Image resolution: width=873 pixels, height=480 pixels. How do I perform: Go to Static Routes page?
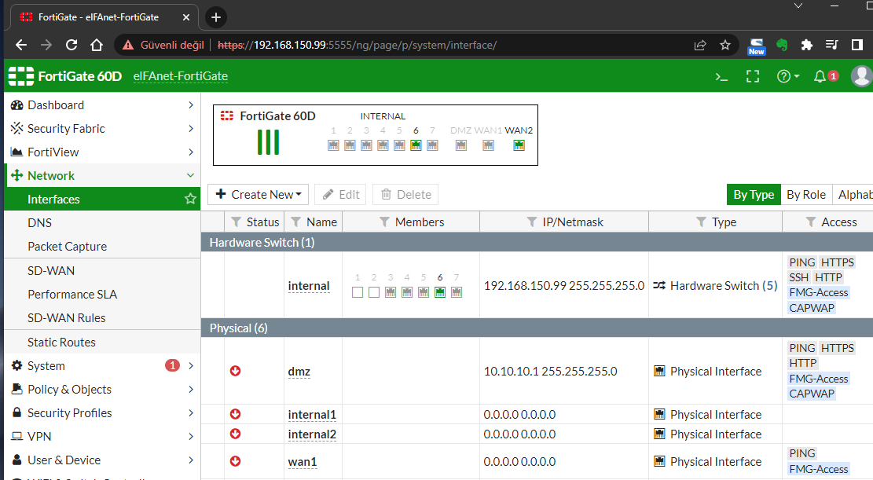tap(61, 343)
